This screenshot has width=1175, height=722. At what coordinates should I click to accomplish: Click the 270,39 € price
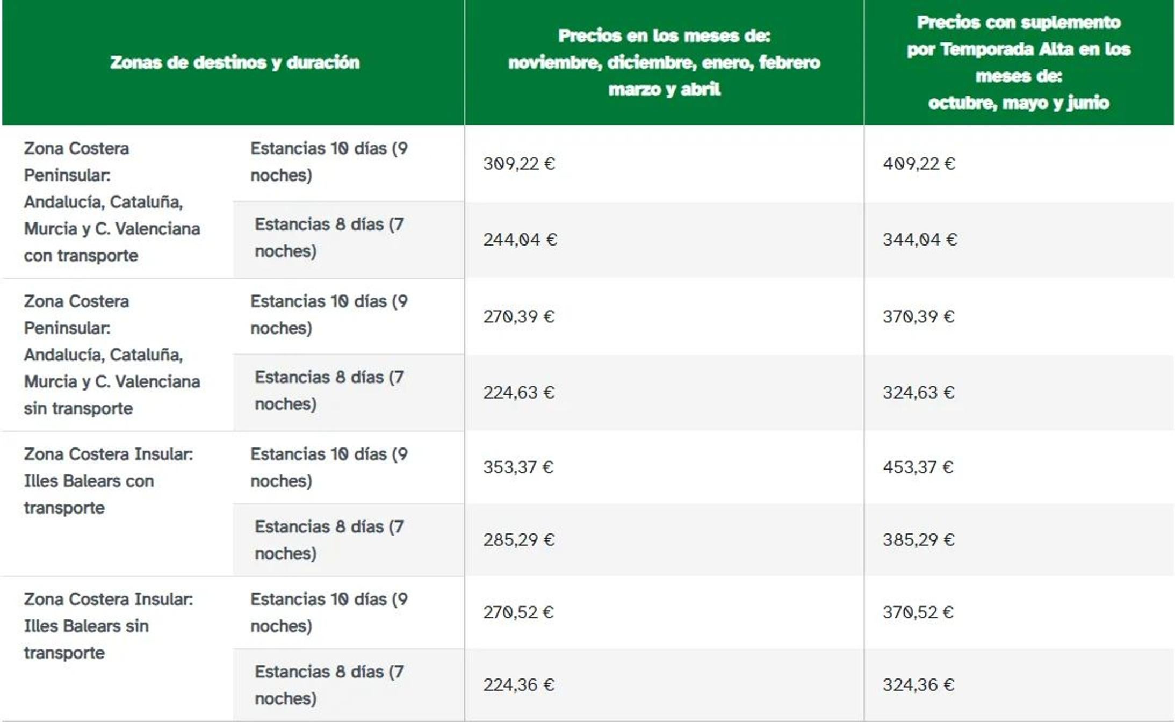tap(519, 316)
